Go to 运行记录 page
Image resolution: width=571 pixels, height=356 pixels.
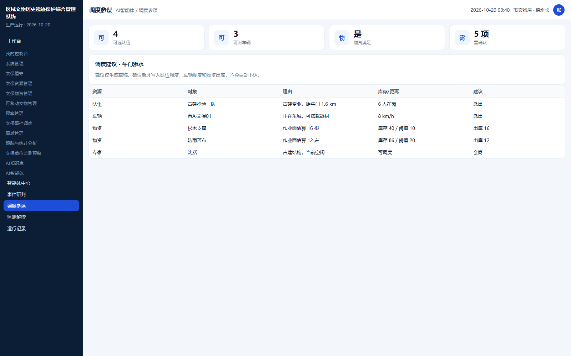pos(41,229)
